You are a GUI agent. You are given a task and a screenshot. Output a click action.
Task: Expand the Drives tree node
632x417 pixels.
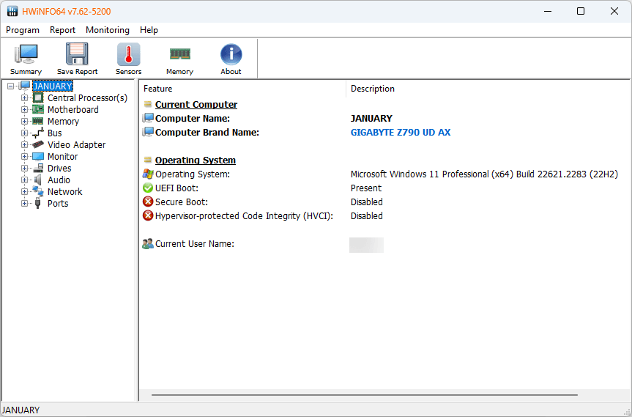coord(24,168)
